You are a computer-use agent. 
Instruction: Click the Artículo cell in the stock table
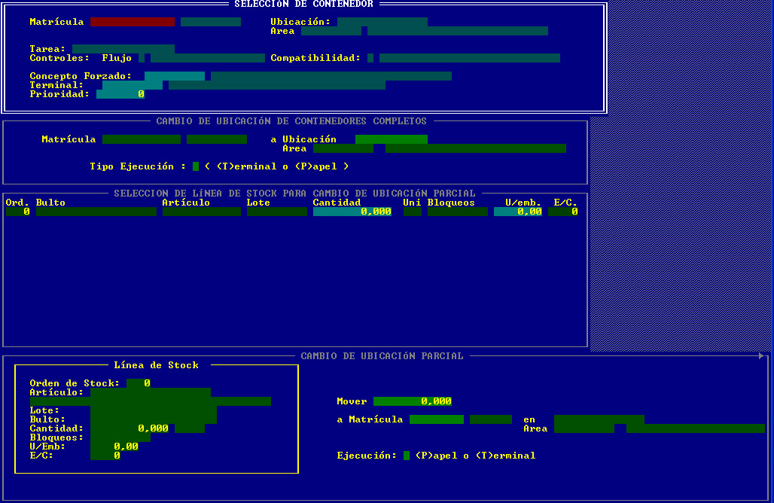(201, 212)
